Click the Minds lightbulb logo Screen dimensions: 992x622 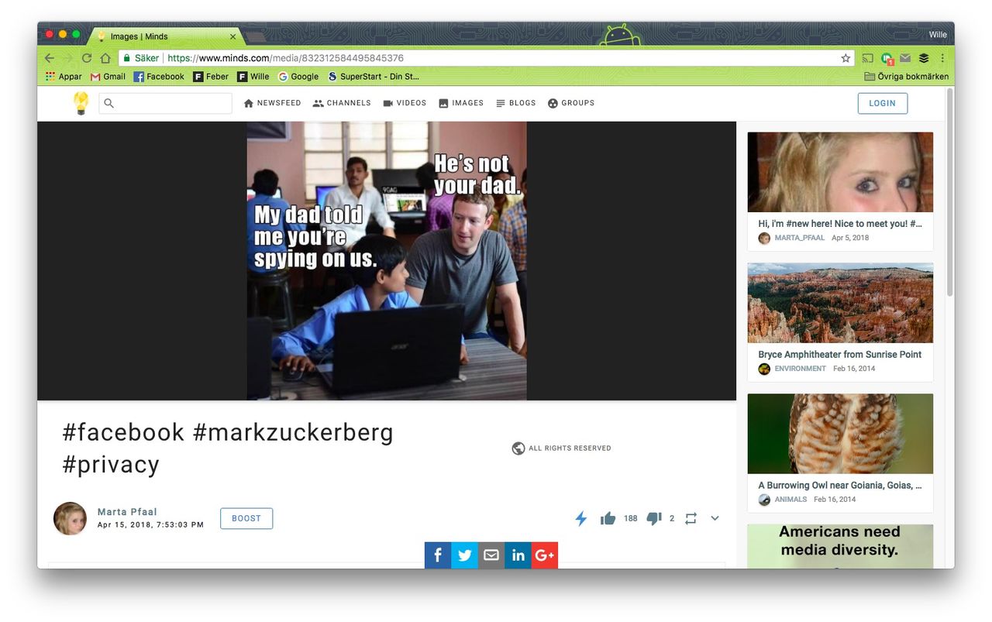coord(81,102)
